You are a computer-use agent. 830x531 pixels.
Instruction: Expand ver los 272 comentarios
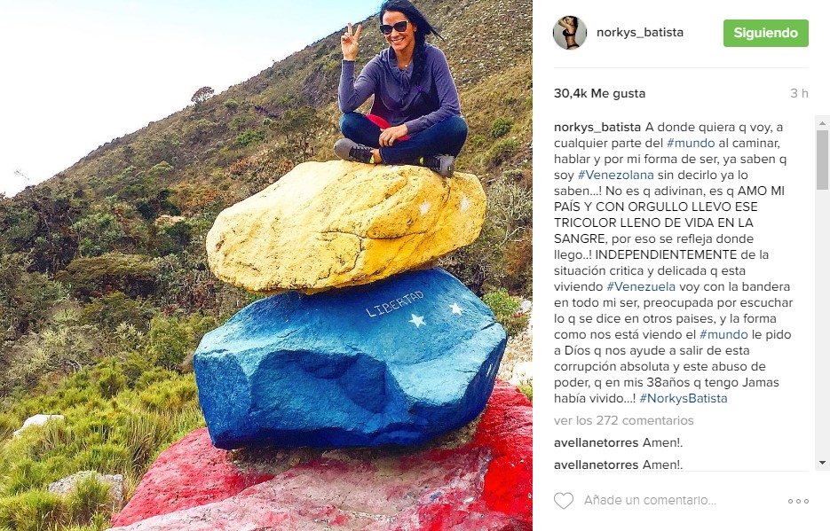click(623, 420)
